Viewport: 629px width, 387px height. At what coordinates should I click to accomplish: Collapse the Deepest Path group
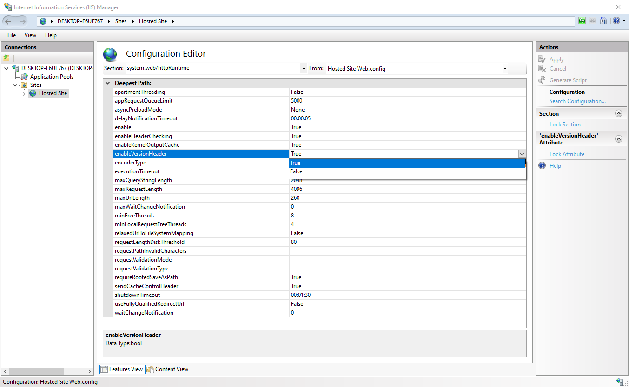[x=107, y=83]
